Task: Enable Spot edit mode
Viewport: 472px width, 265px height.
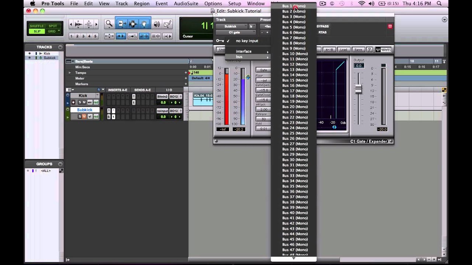Action: [52, 26]
